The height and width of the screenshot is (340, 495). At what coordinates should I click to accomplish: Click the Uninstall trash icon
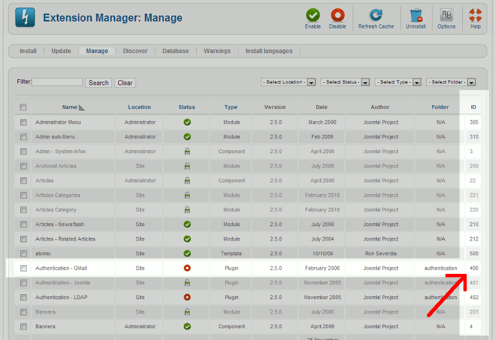(415, 15)
